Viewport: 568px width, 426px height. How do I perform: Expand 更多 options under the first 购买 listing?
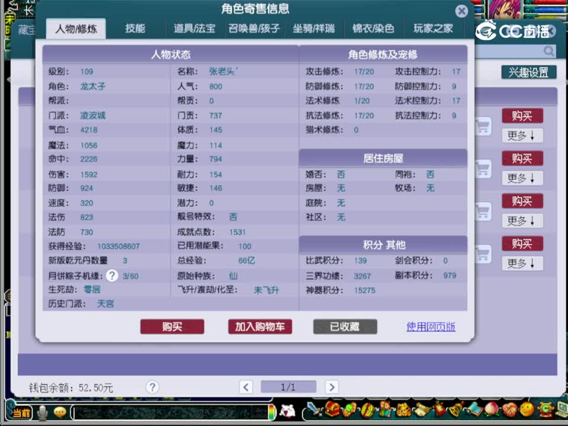[x=521, y=135]
